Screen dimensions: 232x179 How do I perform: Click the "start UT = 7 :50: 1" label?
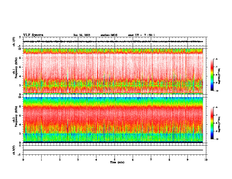[141, 35]
